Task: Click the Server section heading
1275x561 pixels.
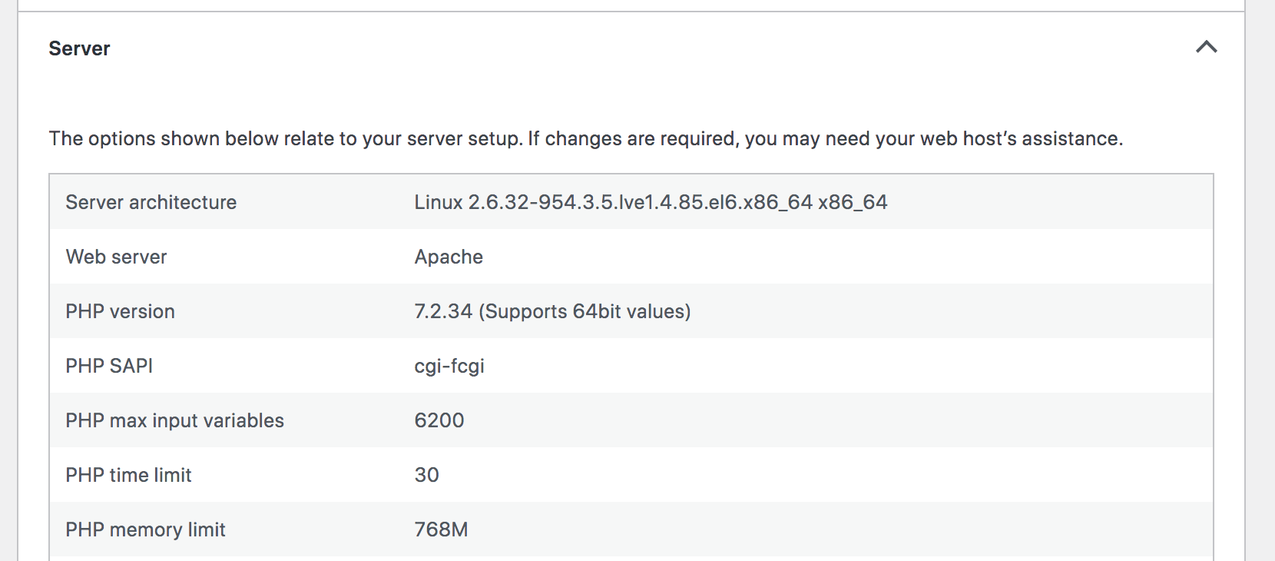Action: point(80,48)
